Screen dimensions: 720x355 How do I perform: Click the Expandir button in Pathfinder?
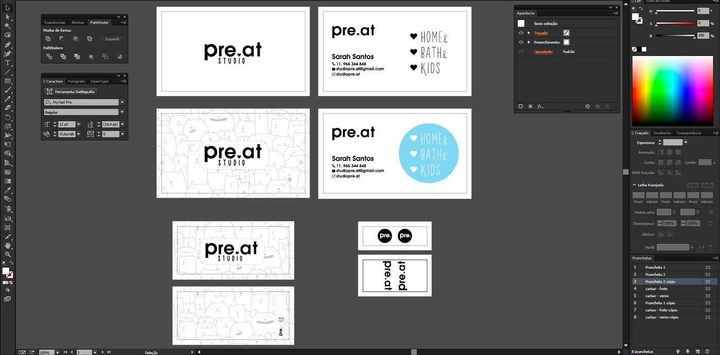113,39
